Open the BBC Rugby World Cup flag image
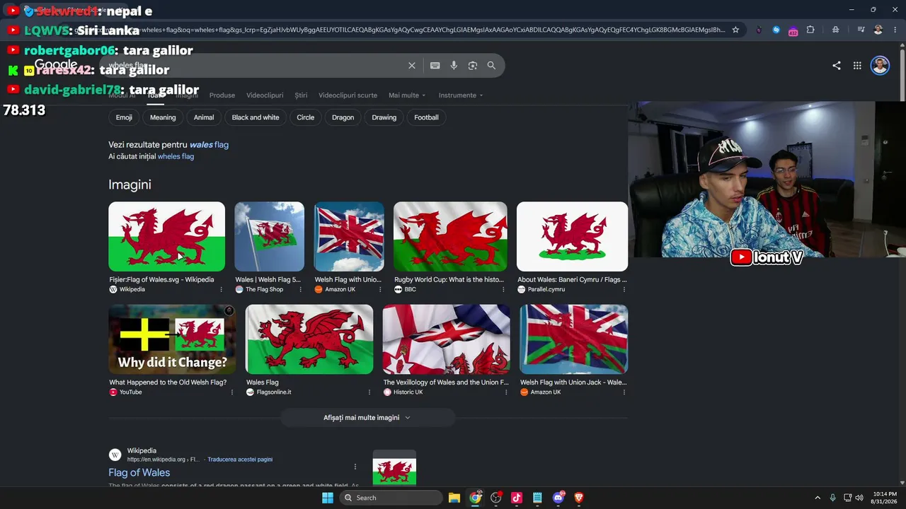 tap(450, 237)
